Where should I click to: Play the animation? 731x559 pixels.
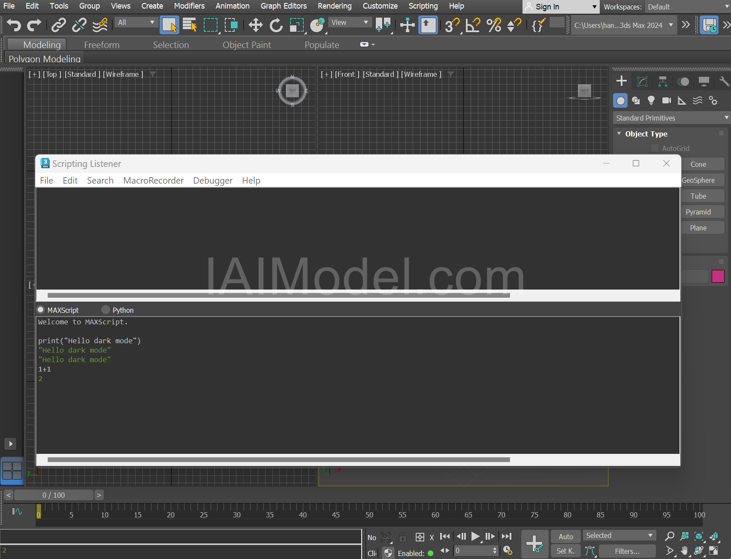click(475, 536)
